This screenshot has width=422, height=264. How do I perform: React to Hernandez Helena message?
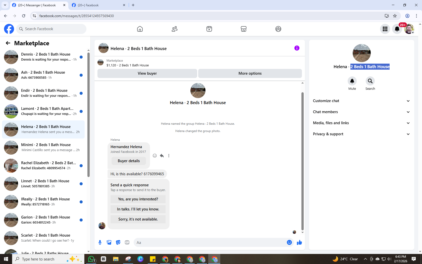click(x=155, y=156)
